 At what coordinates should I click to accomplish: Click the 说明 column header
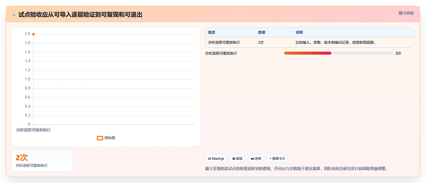(299, 32)
